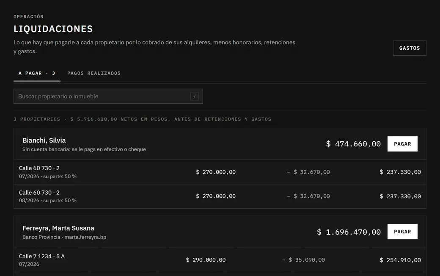Focus the Buscar propietario o inmueble field

coord(108,96)
